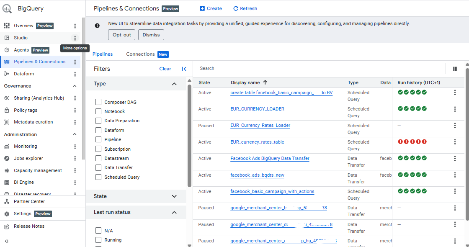This screenshot has width=469, height=247.
Task: Collapse the Filters panel icon
Action: click(x=184, y=69)
